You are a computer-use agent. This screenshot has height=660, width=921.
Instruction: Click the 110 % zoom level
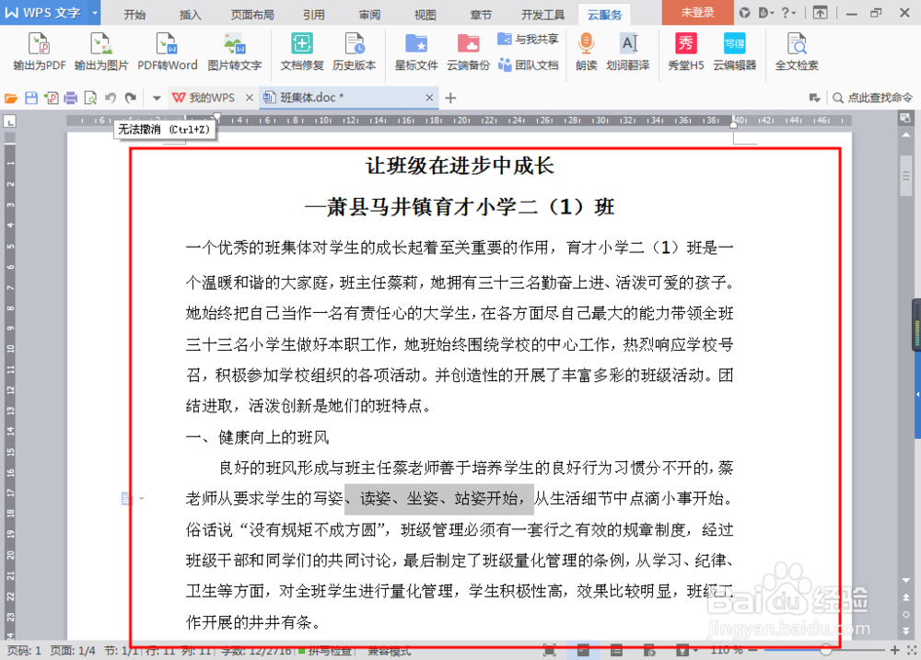coord(728,650)
